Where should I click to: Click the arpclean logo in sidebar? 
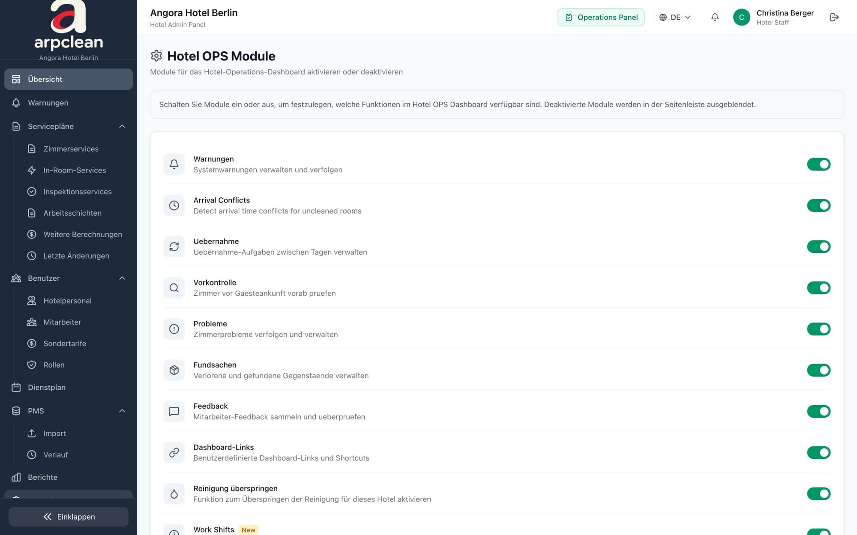point(69,25)
